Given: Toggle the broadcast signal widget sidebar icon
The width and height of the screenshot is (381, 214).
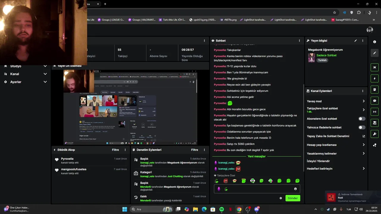Looking at the screenshot, I should coord(374,112).
